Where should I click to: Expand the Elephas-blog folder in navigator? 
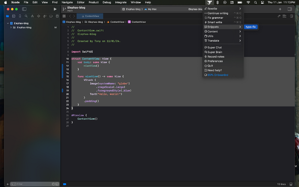coord(11,27)
